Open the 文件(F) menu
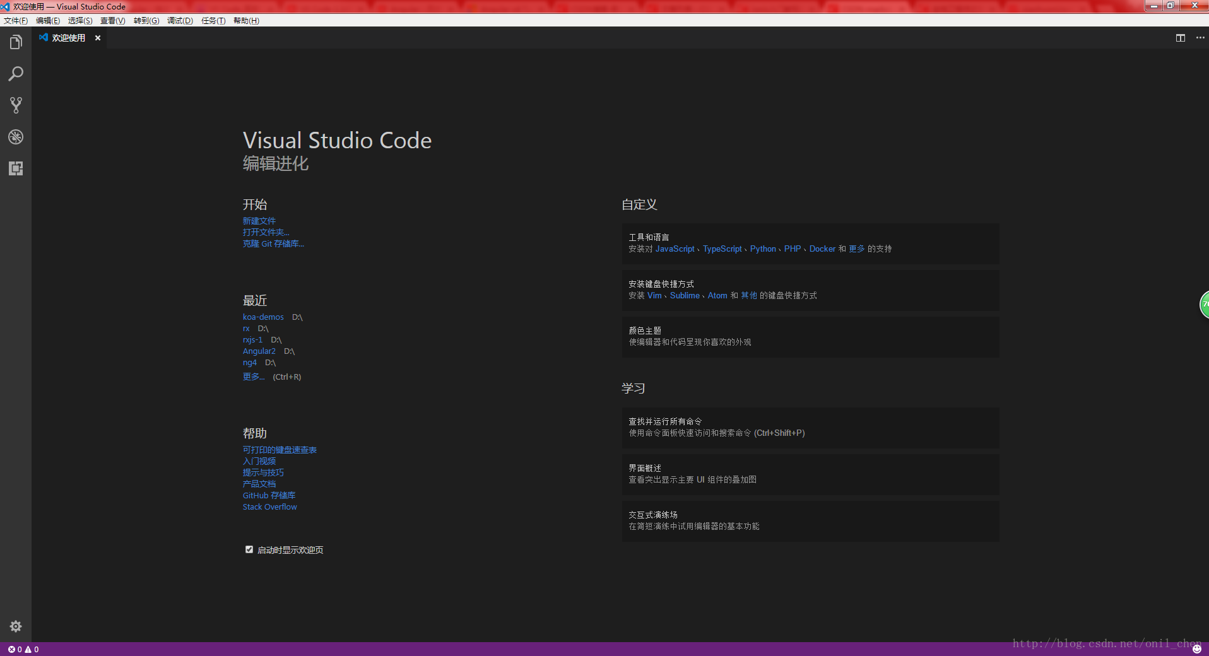1209x656 pixels. pyautogui.click(x=16, y=21)
